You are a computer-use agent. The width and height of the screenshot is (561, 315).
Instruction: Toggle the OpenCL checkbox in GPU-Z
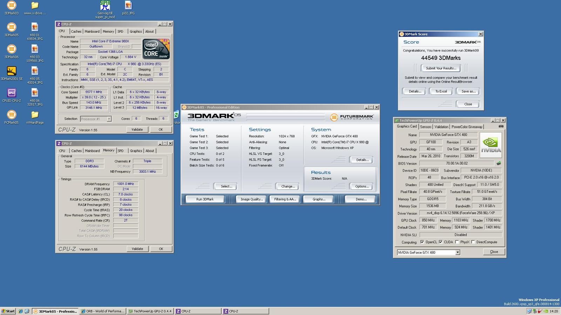(422, 242)
